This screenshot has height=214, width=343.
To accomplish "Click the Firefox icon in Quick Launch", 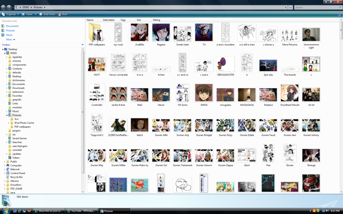I will 29,211.
